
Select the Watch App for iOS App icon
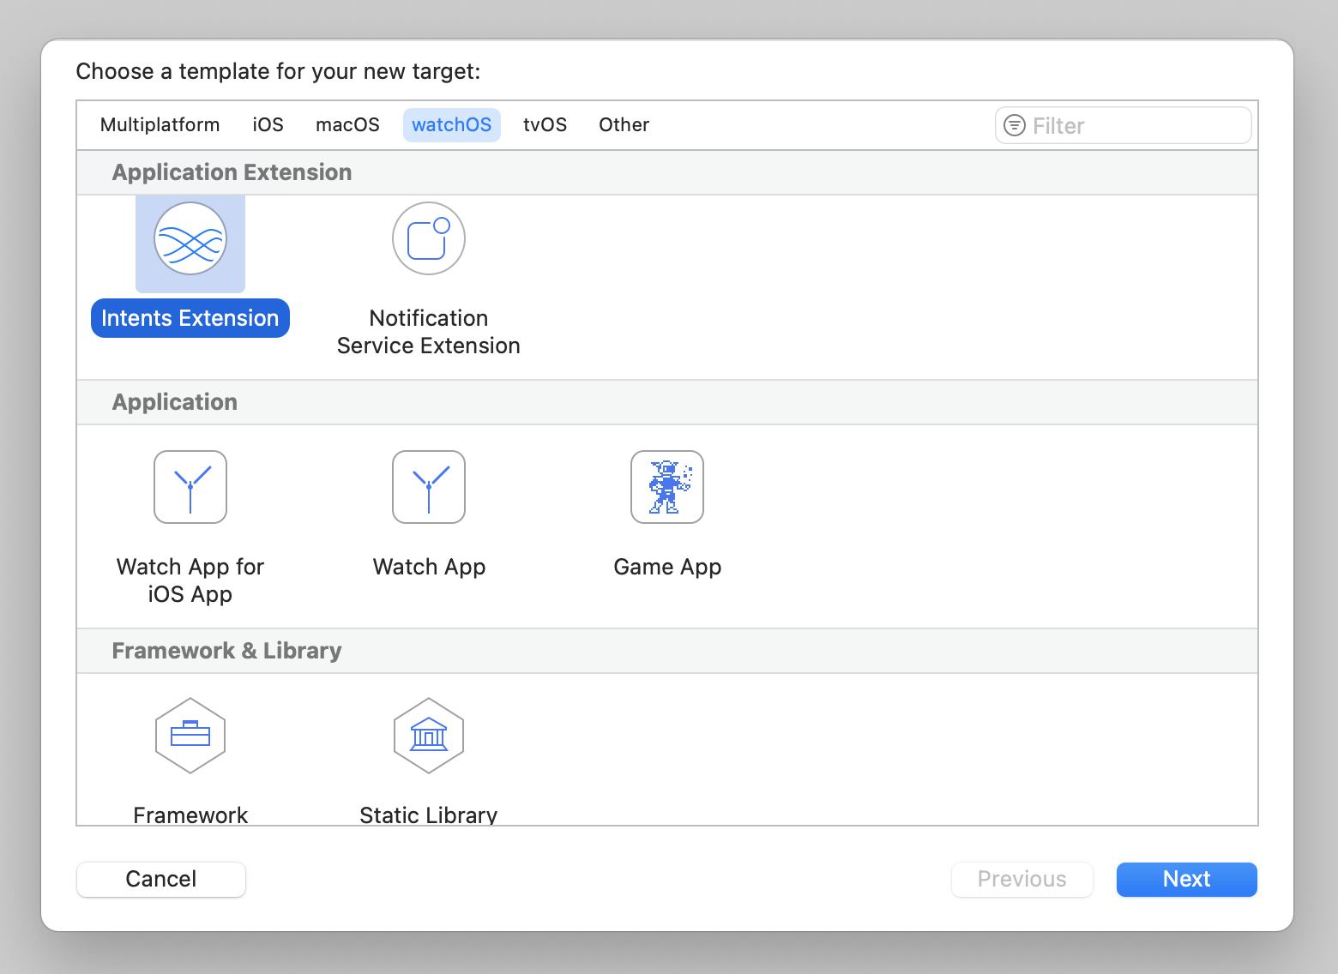pos(190,487)
